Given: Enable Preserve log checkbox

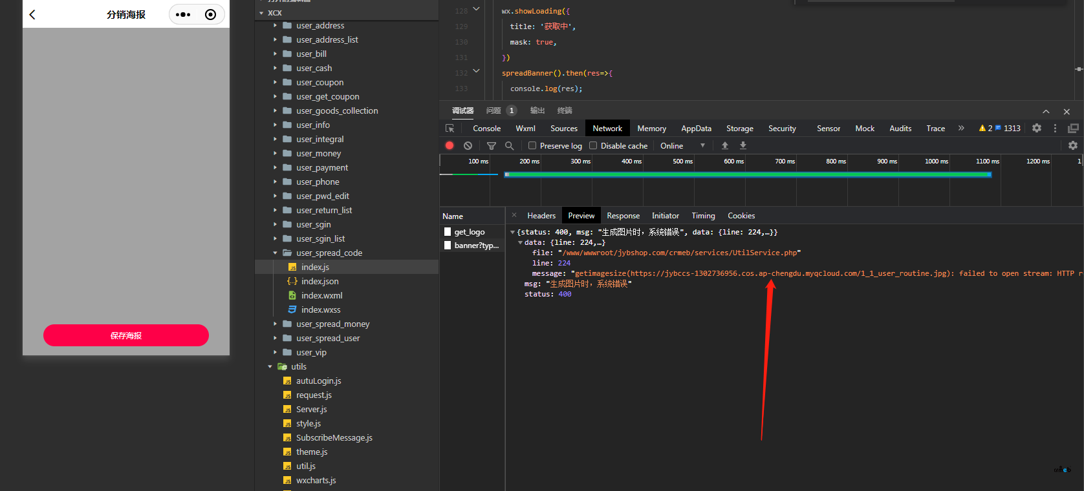Looking at the screenshot, I should [532, 145].
